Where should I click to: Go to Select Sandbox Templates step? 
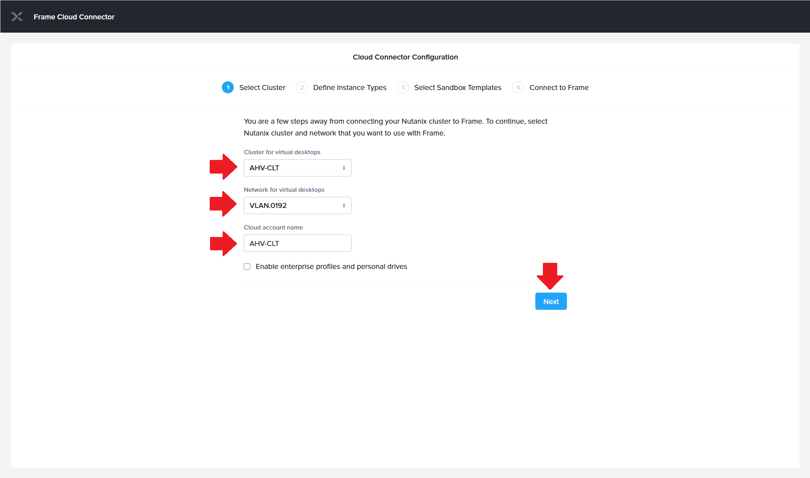pos(458,87)
